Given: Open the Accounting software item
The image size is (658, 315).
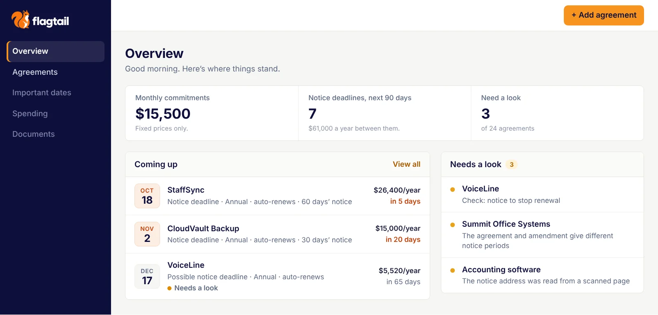Looking at the screenshot, I should (x=542, y=275).
